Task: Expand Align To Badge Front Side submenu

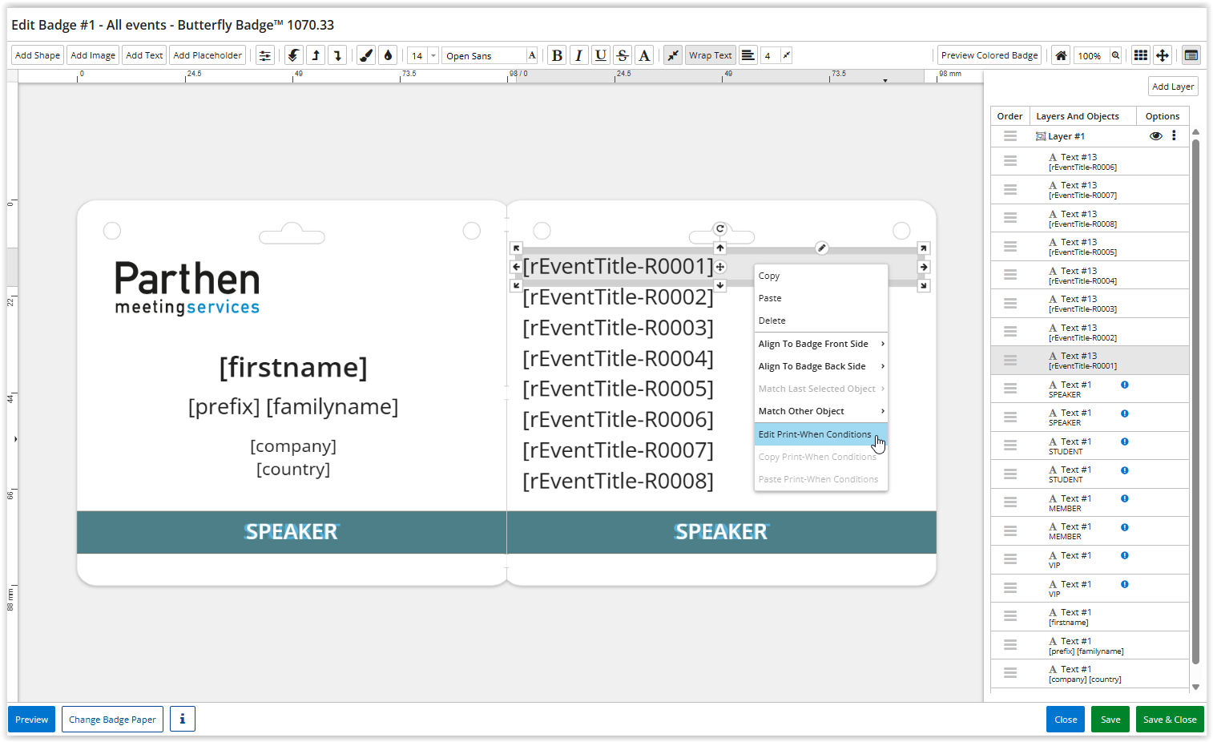Action: point(820,344)
